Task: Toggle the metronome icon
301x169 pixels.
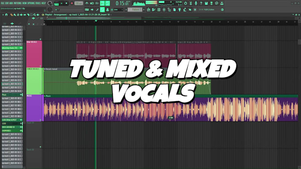Action: [87, 3]
